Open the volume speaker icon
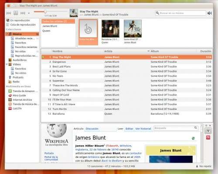 pyautogui.click(x=209, y=13)
